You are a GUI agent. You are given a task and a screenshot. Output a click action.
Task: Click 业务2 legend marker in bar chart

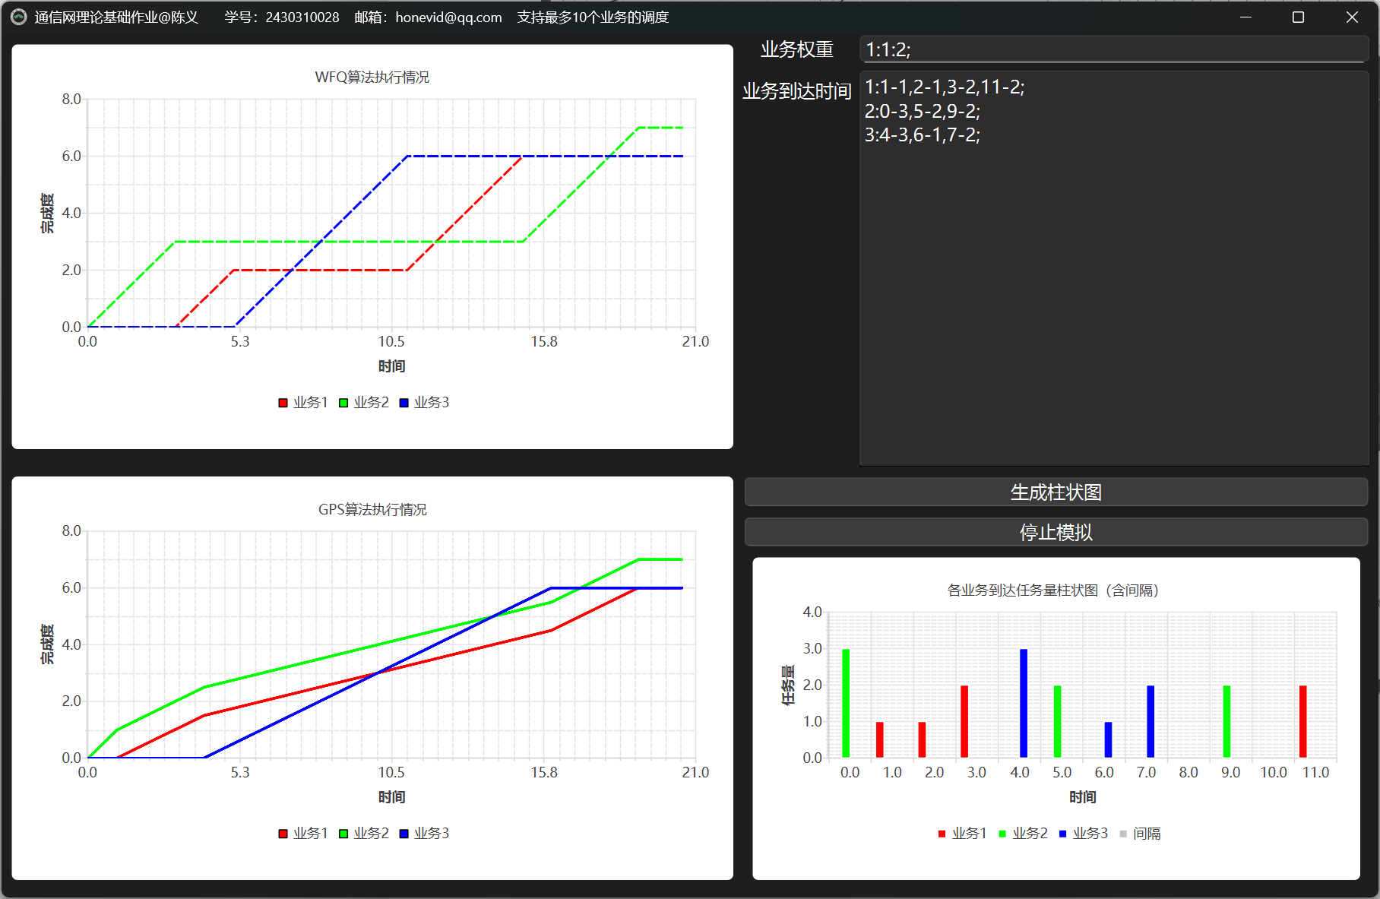1002,834
